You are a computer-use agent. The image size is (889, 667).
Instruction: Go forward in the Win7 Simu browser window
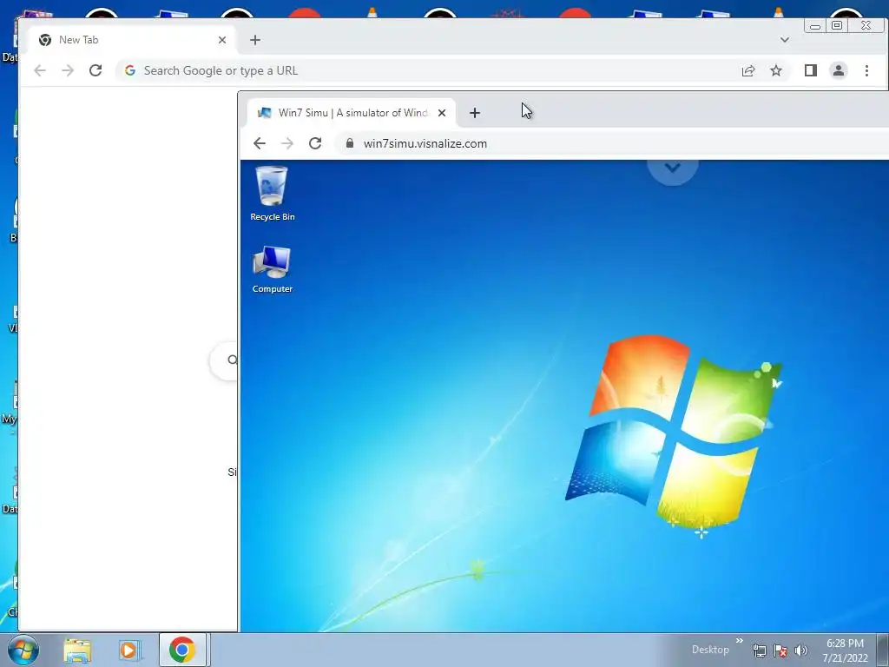coord(287,143)
